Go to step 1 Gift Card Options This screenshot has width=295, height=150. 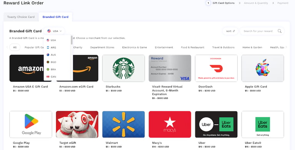(220, 3)
